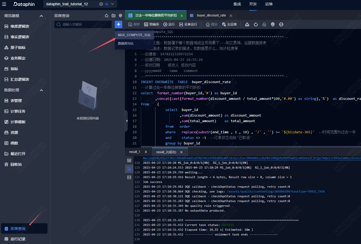361x244 pixels.
Task: Refresh the 即席查询 panel list
Action: [107, 16]
